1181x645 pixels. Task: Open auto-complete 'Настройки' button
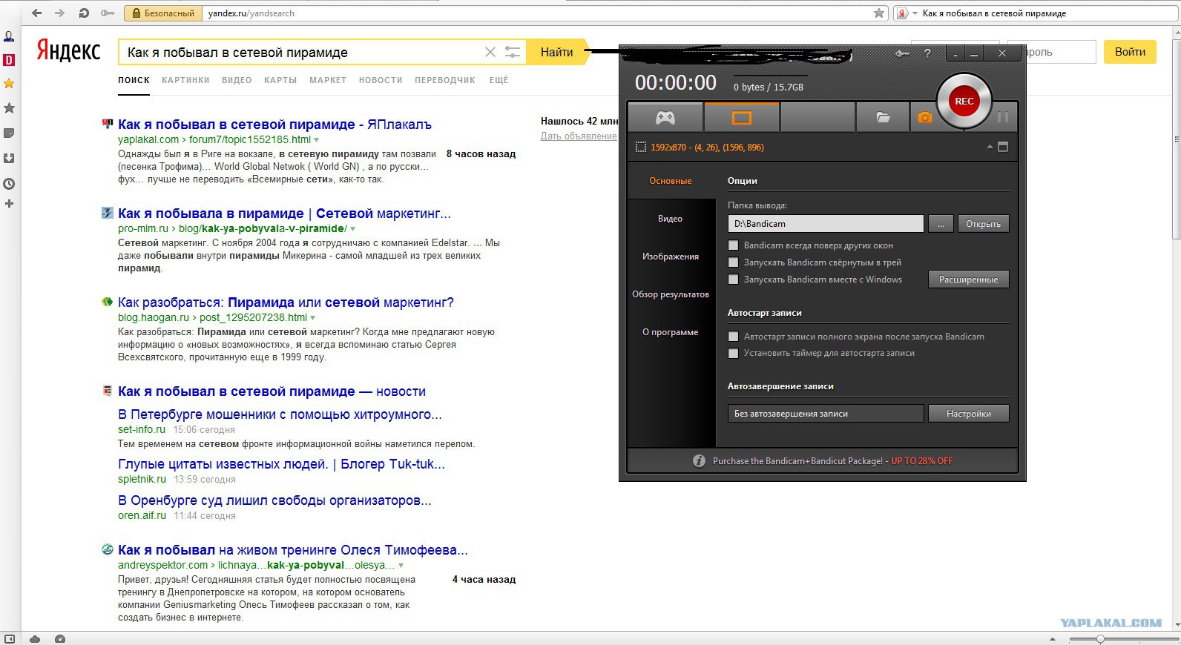(x=968, y=414)
